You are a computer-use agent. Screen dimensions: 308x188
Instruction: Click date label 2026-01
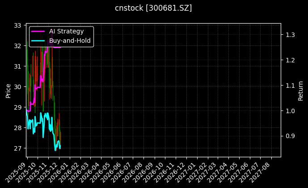[x=59, y=172]
